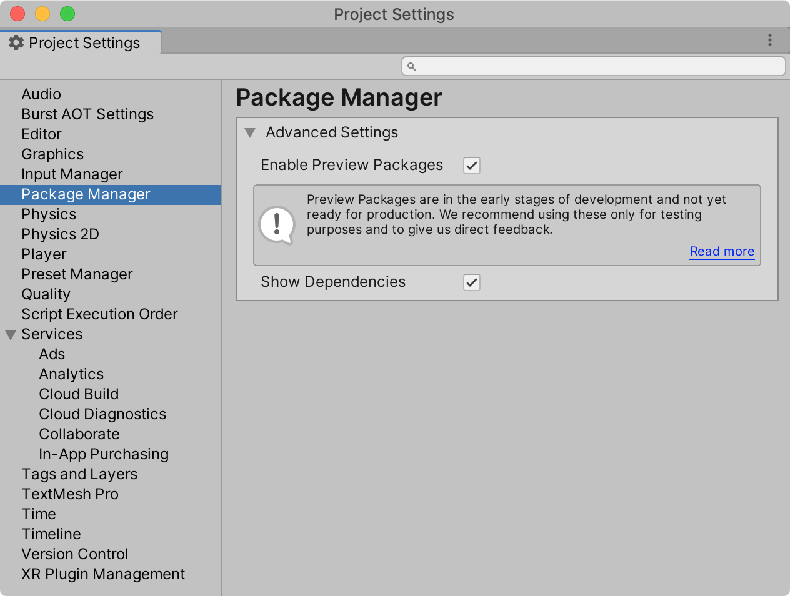Select the Graphics settings category
This screenshot has width=790, height=596.
(x=52, y=154)
